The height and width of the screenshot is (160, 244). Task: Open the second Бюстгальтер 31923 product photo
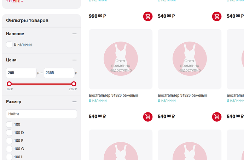coord(190,59)
